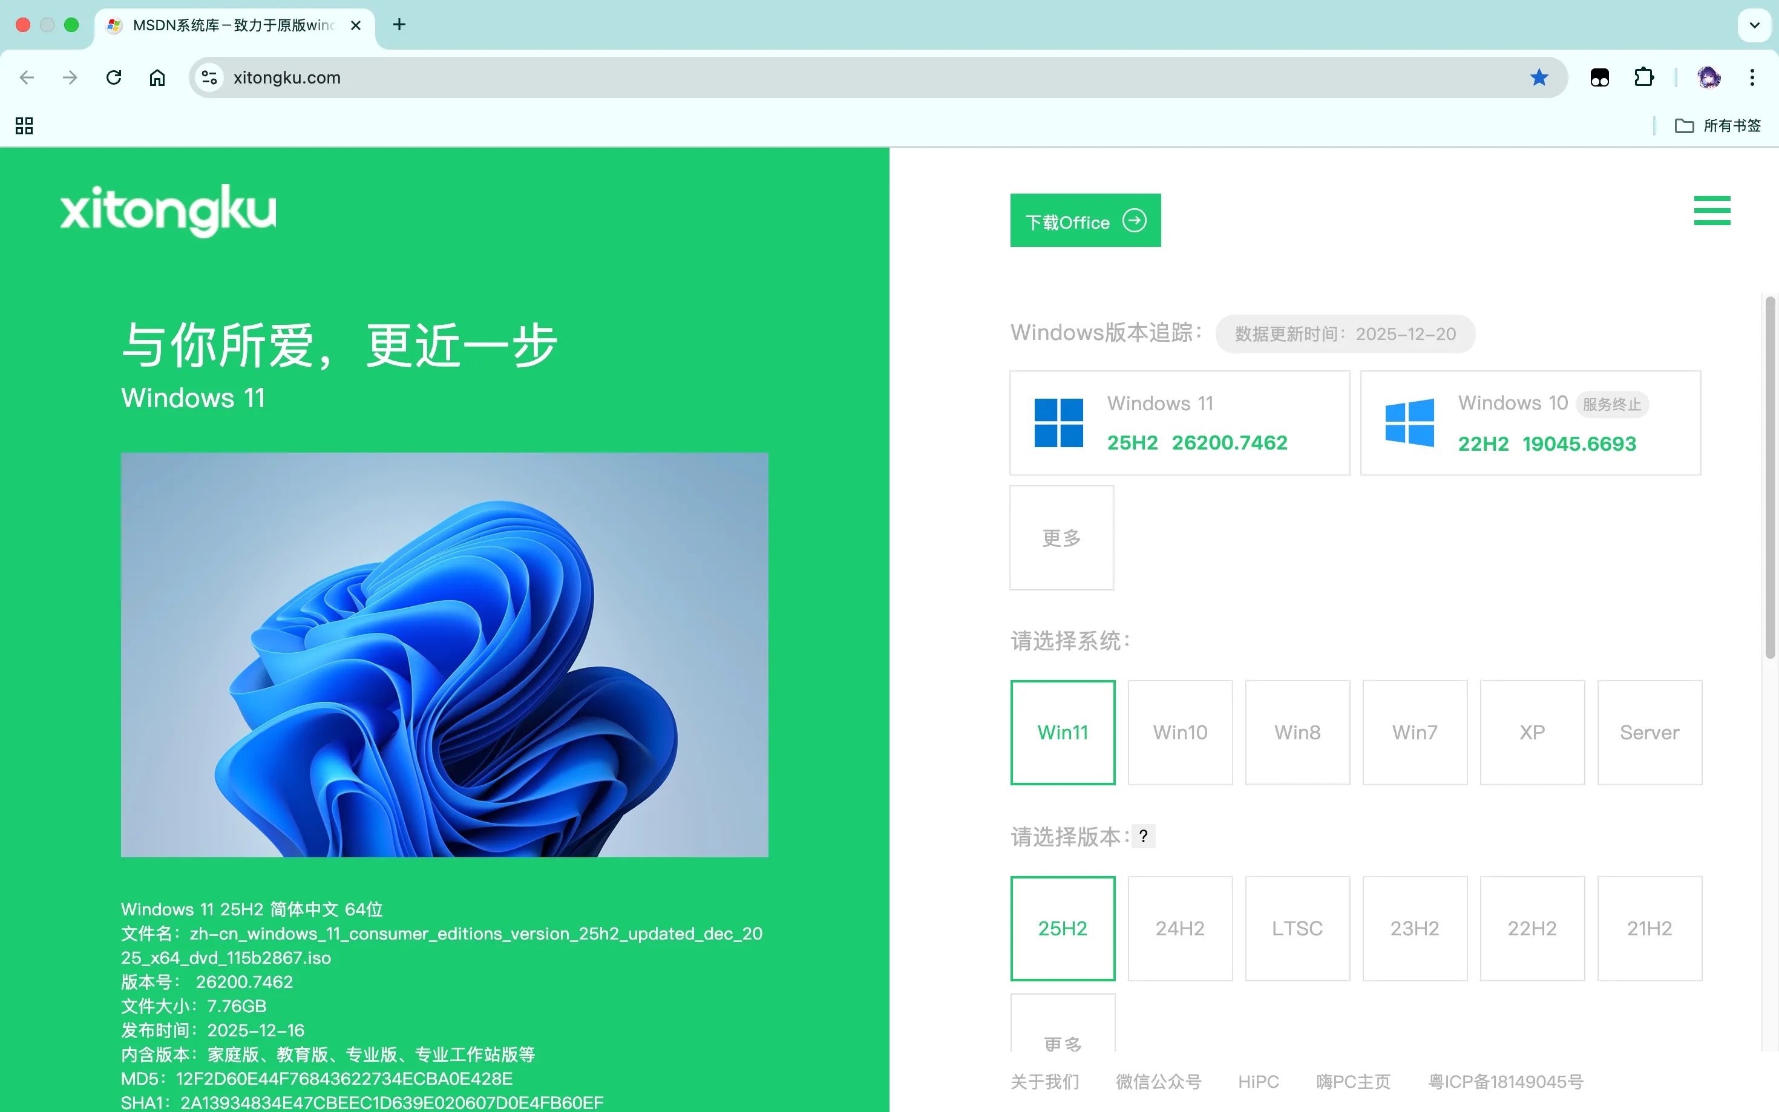The width and height of the screenshot is (1779, 1112).
Task: Select the Win7 system option
Action: tap(1414, 732)
